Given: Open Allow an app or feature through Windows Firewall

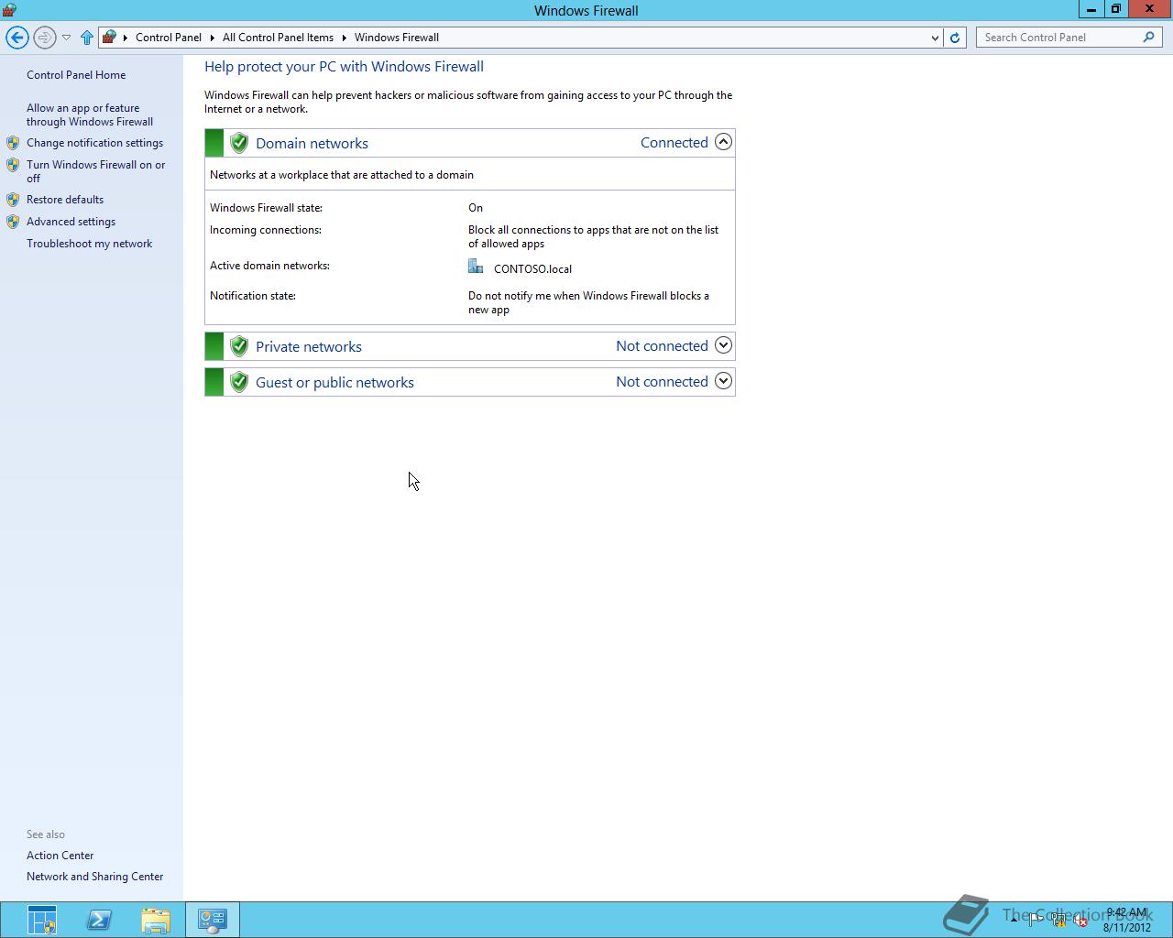Looking at the screenshot, I should pos(90,115).
